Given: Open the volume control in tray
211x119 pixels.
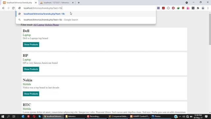Looking at the screenshot, I should [x=184, y=116].
